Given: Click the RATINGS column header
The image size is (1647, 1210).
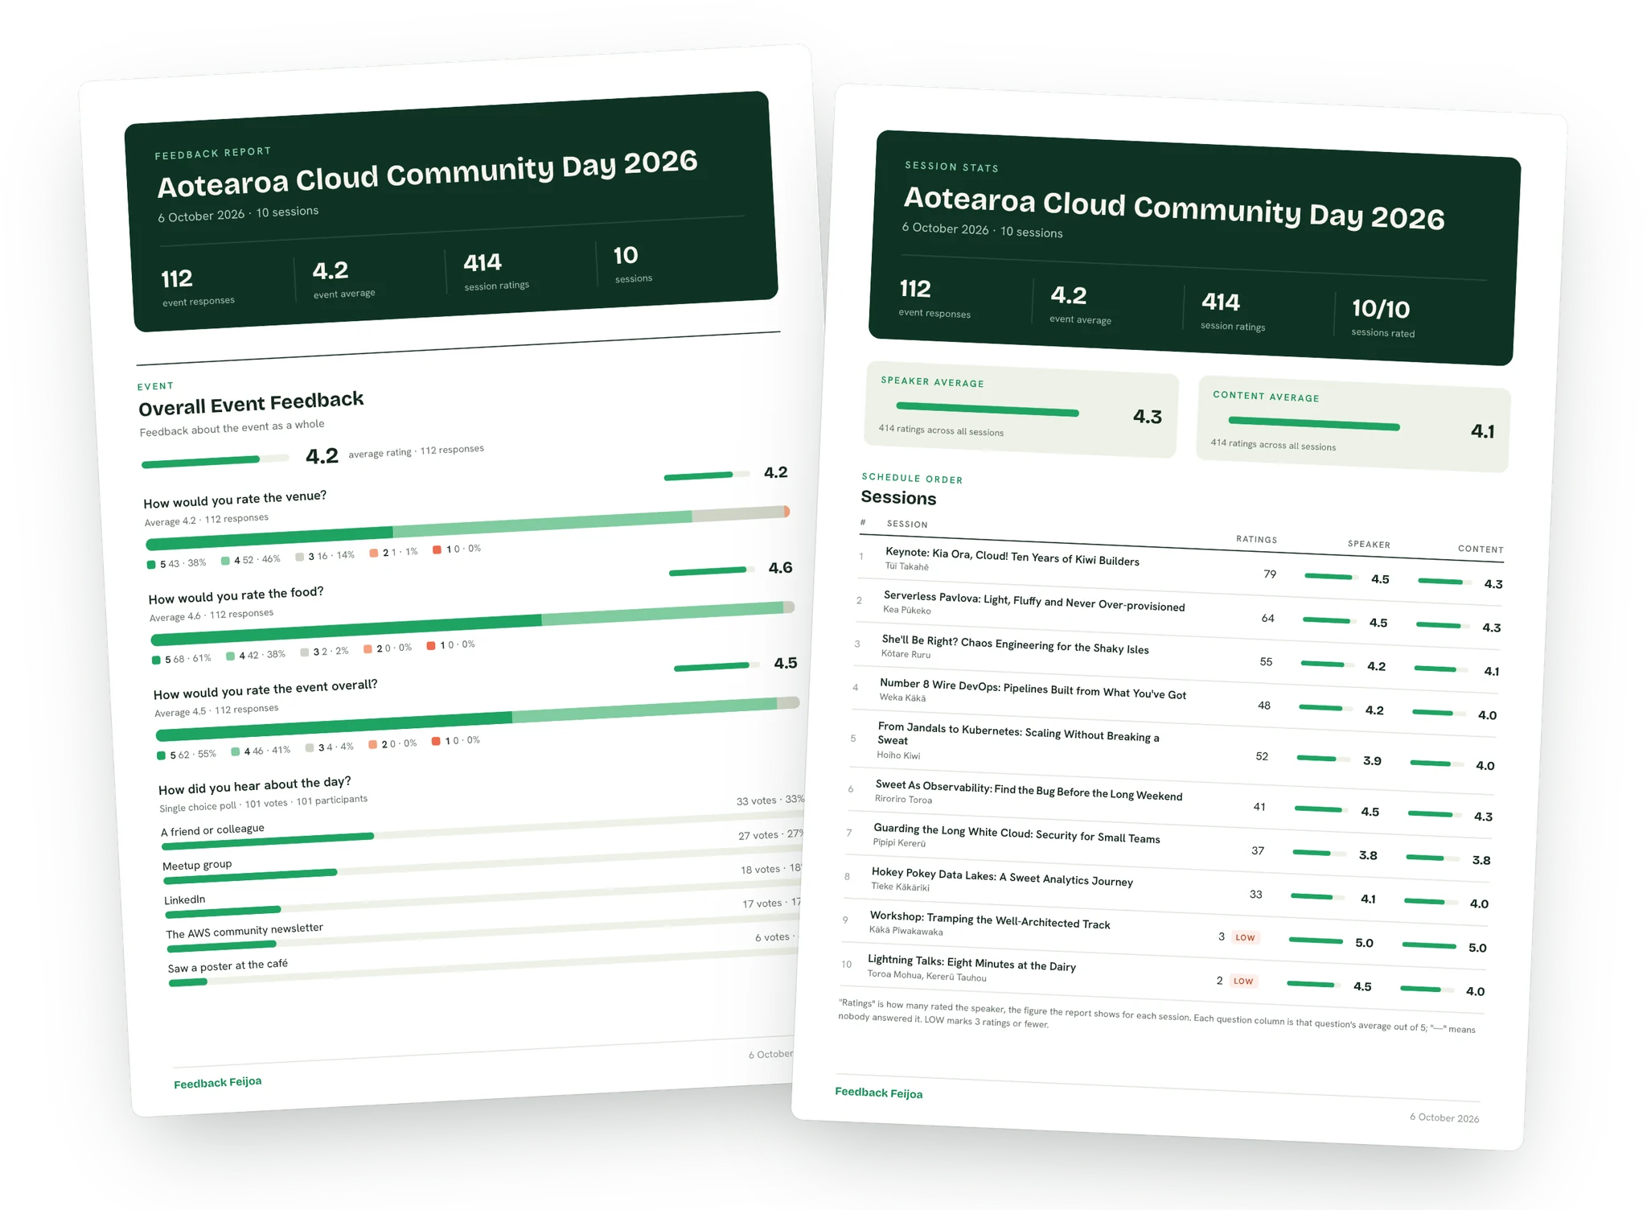Looking at the screenshot, I should (x=1256, y=539).
